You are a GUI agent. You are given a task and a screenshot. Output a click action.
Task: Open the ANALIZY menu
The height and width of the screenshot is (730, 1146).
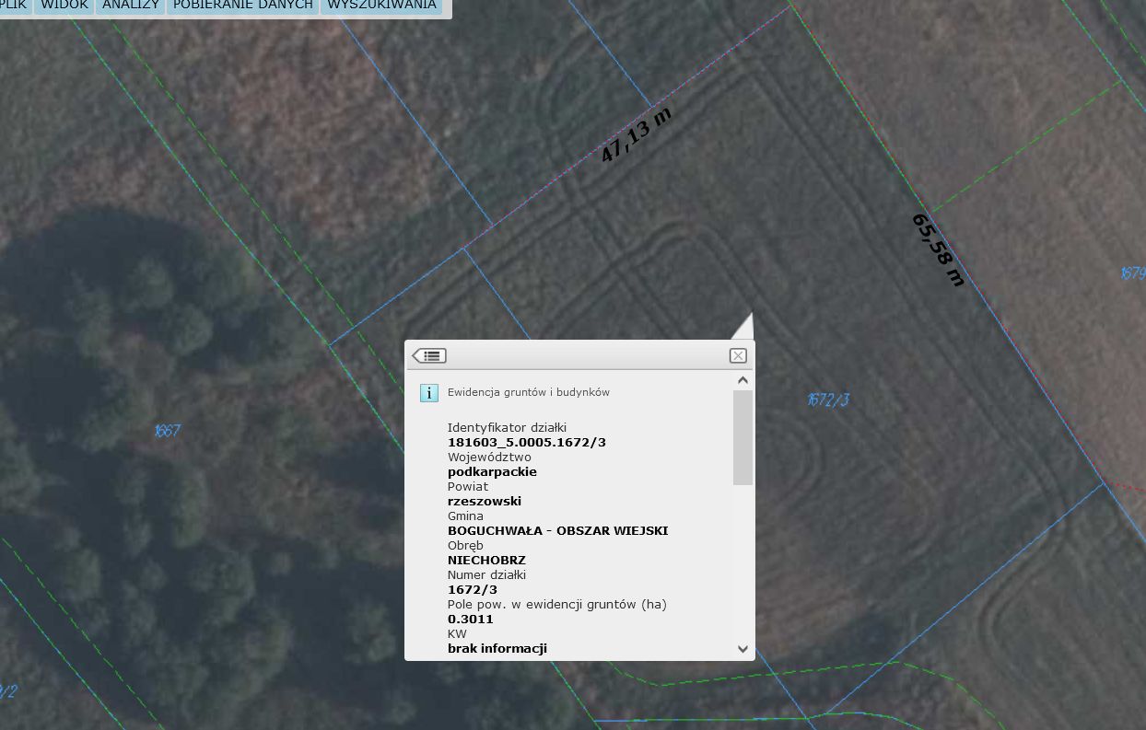click(131, 6)
